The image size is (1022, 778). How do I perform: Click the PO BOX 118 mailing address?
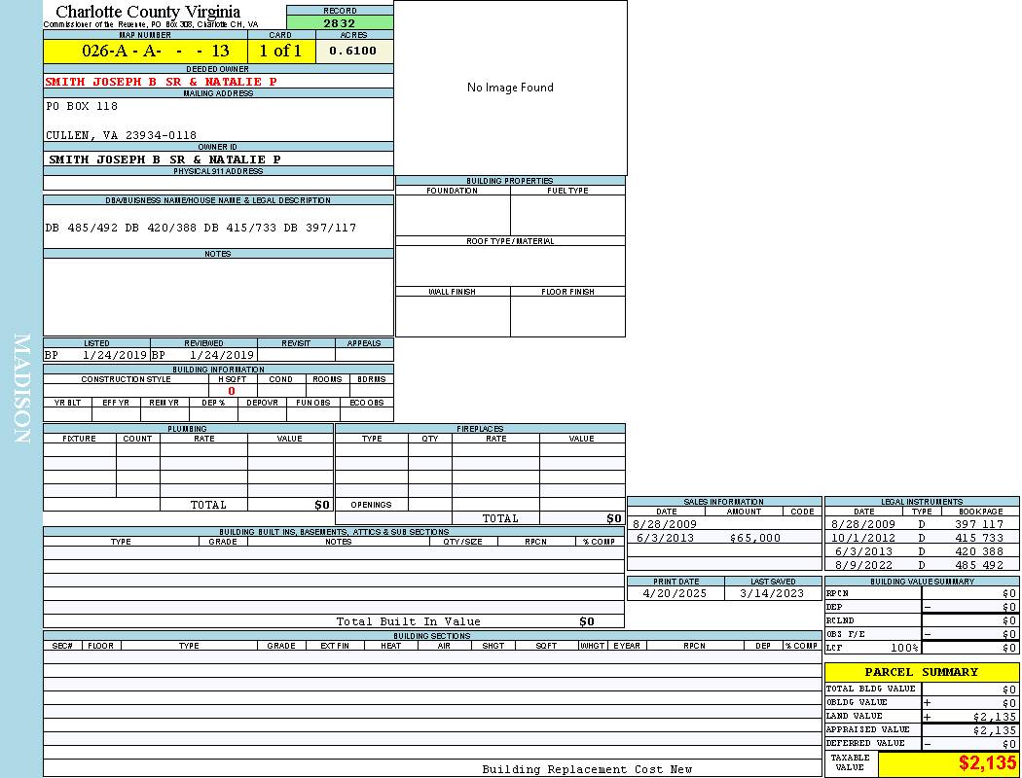82,106
